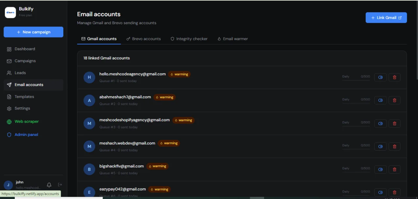The image size is (418, 199).
Task: Click 'Queue #1 · 0 sent today' text
Action: click(x=118, y=81)
